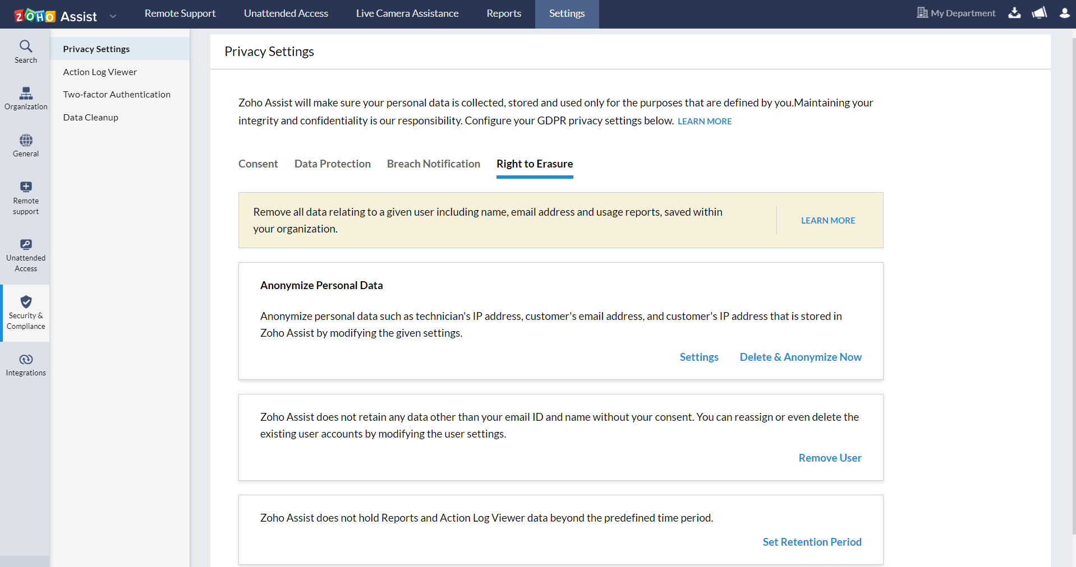Click LEARN MORE in the yellow banner
Screen dimensions: 1076x567
coord(827,220)
